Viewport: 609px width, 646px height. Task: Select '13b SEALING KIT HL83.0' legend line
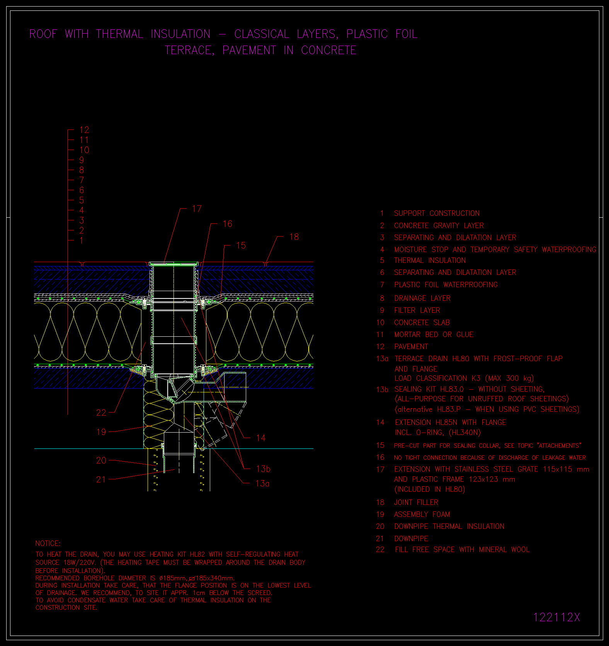click(460, 389)
